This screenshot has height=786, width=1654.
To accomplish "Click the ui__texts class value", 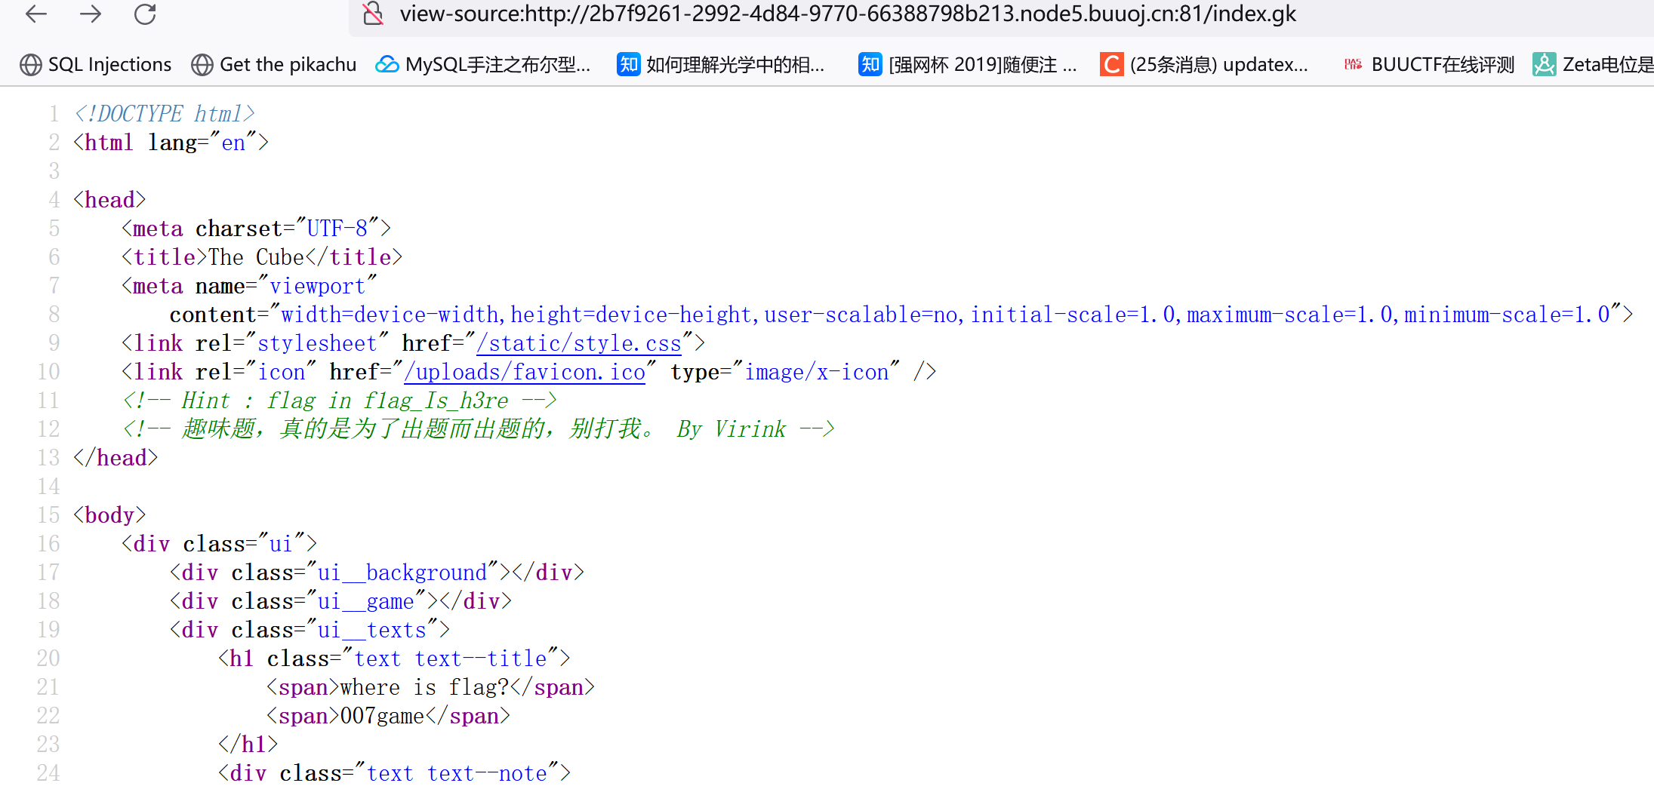I will coord(372,630).
